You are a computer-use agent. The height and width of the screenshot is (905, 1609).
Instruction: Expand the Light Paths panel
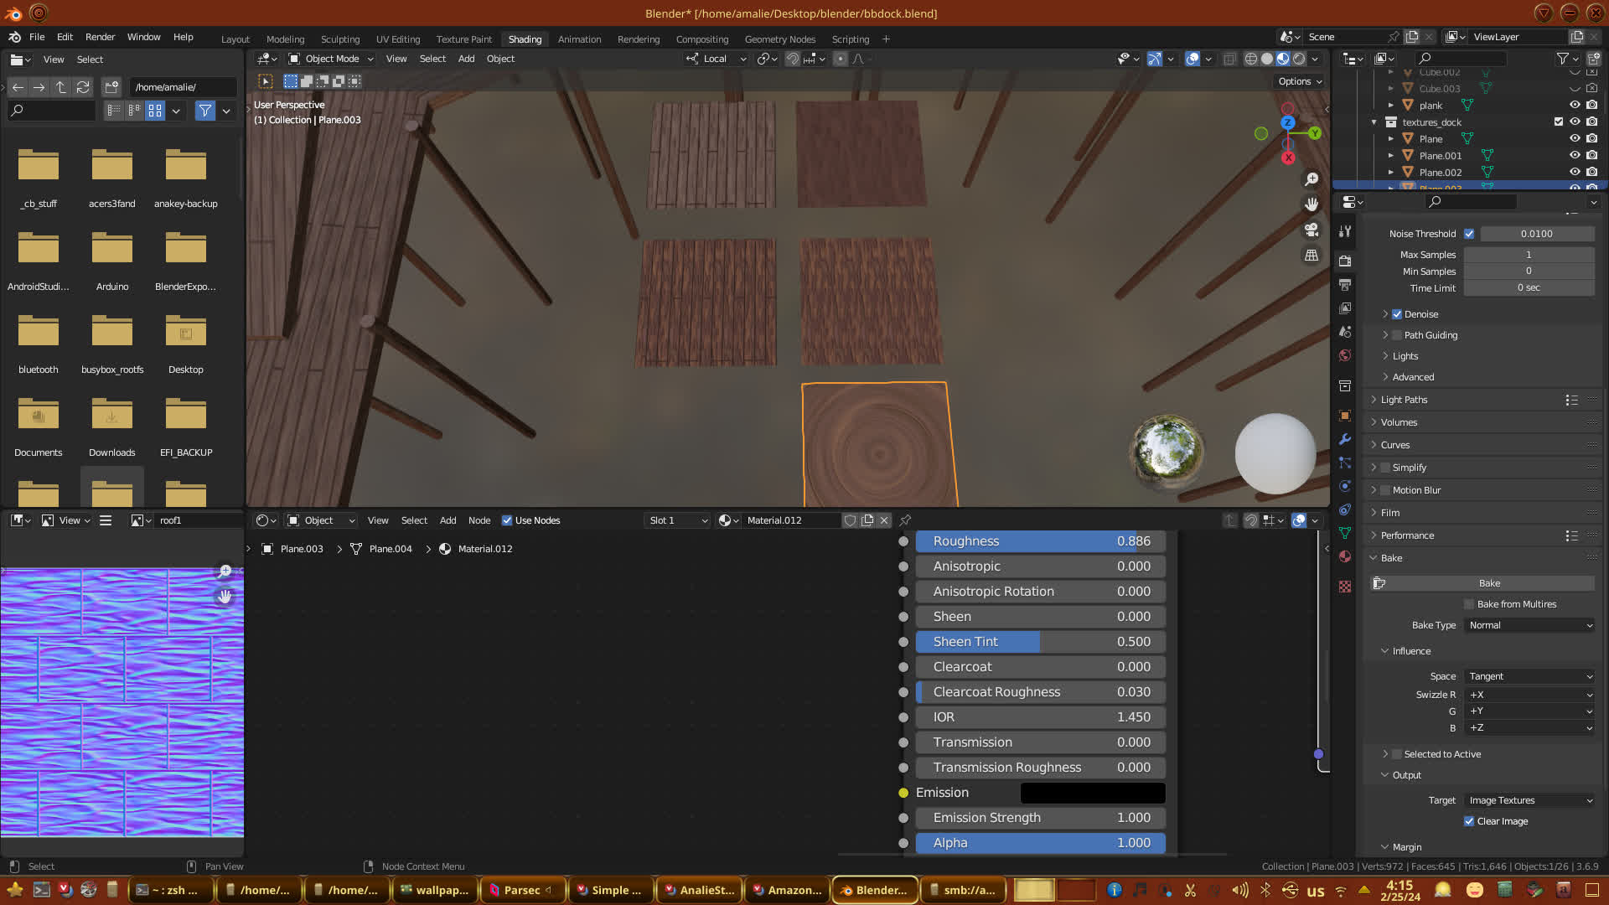pyautogui.click(x=1404, y=400)
